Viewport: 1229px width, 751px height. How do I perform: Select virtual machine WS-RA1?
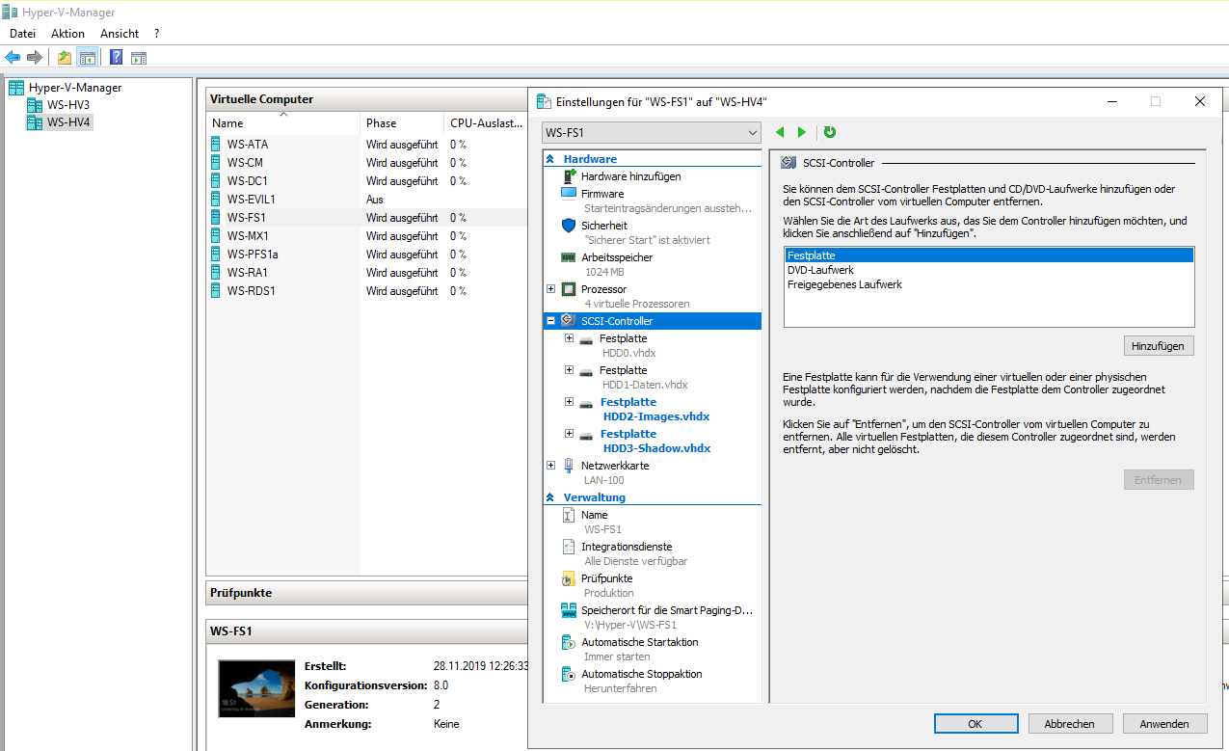pyautogui.click(x=248, y=273)
